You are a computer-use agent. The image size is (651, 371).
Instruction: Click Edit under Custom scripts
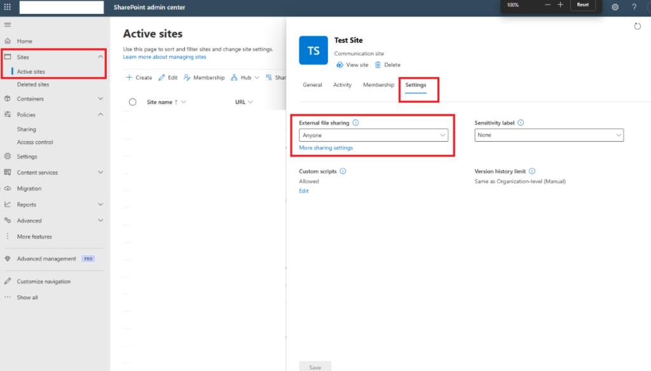coord(303,191)
